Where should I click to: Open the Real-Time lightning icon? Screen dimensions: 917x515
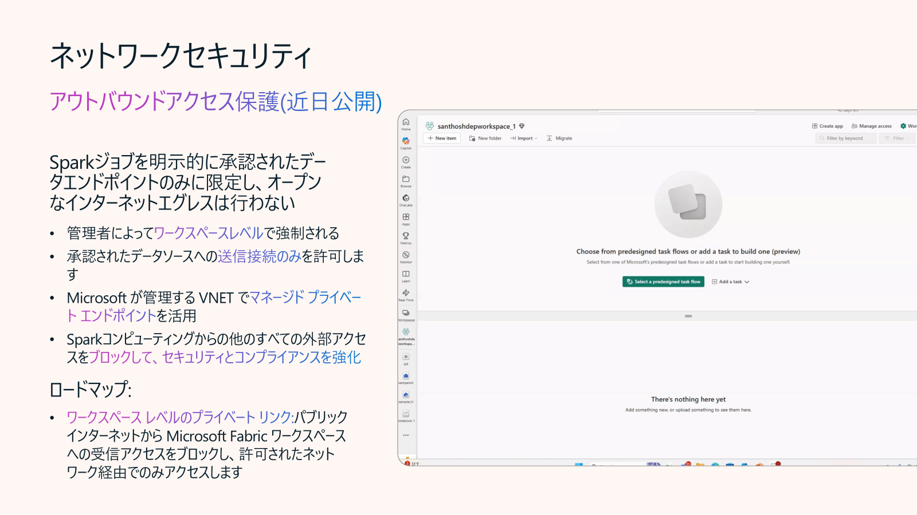(x=406, y=295)
